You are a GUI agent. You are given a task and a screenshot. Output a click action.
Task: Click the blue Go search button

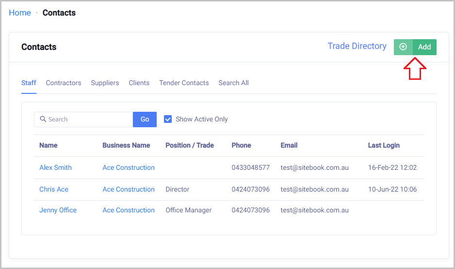[x=145, y=120]
